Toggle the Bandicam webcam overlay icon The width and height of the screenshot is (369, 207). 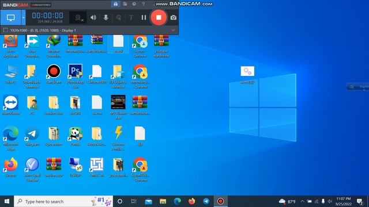pyautogui.click(x=78, y=18)
